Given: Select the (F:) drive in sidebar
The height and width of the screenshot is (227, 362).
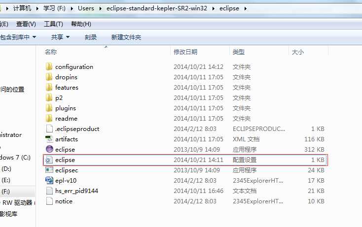Looking at the screenshot, I should 6,191.
